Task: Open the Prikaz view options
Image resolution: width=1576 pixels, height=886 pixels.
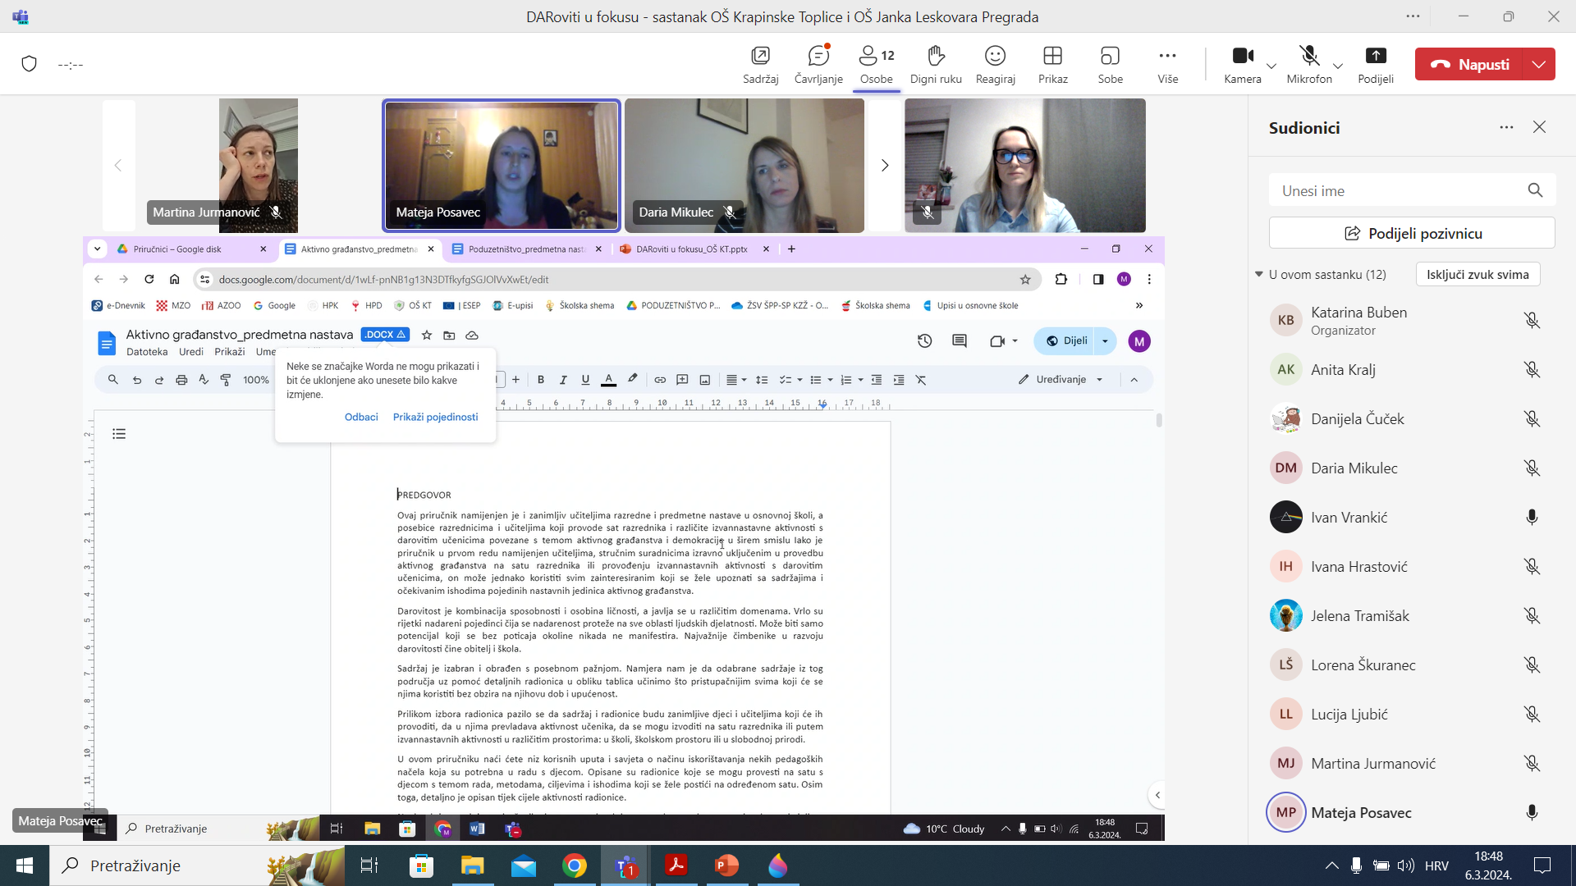Action: (1052, 64)
